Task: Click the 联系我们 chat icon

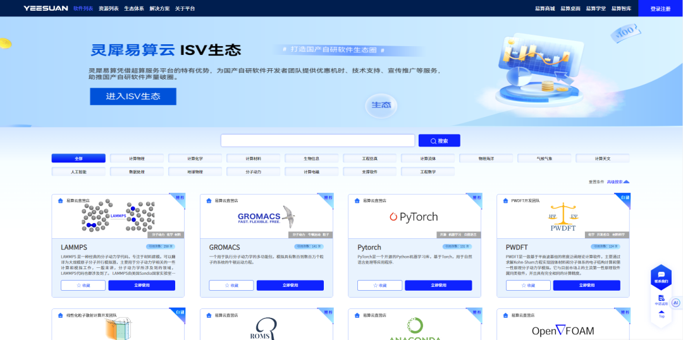Action: (x=661, y=275)
